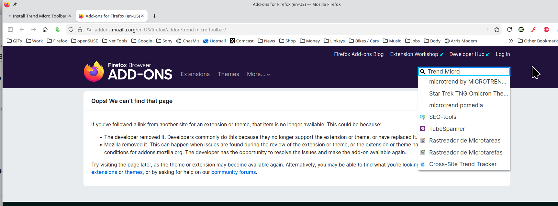
Task: Open the community forums link
Action: pyautogui.click(x=234, y=172)
